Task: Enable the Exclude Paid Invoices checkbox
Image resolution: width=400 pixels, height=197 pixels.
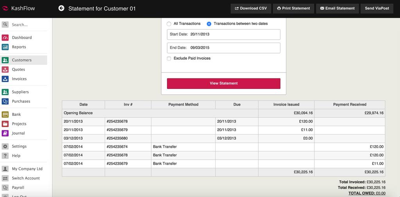Action: point(169,59)
